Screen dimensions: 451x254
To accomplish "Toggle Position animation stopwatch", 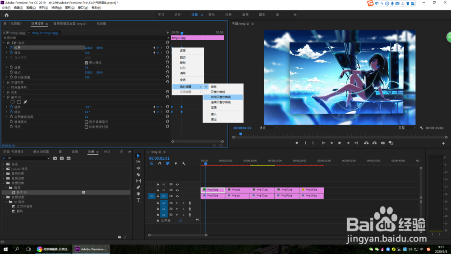I will click(12, 47).
